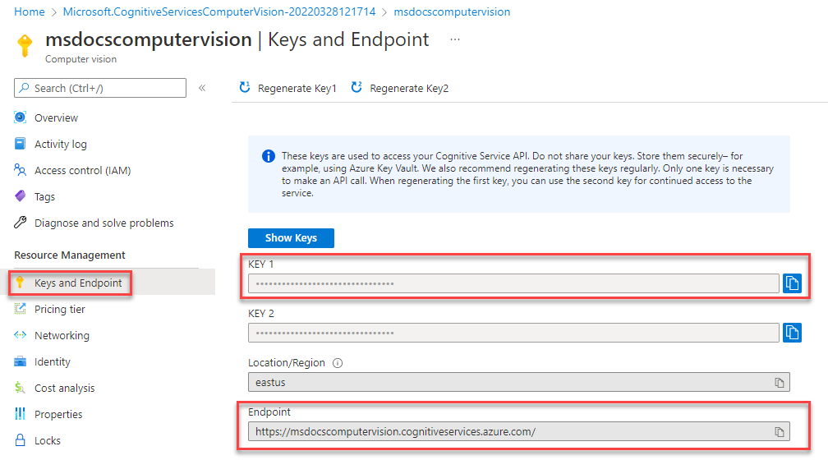Image resolution: width=828 pixels, height=460 pixels.
Task: Click the Location/Region info icon
Action: 338,362
